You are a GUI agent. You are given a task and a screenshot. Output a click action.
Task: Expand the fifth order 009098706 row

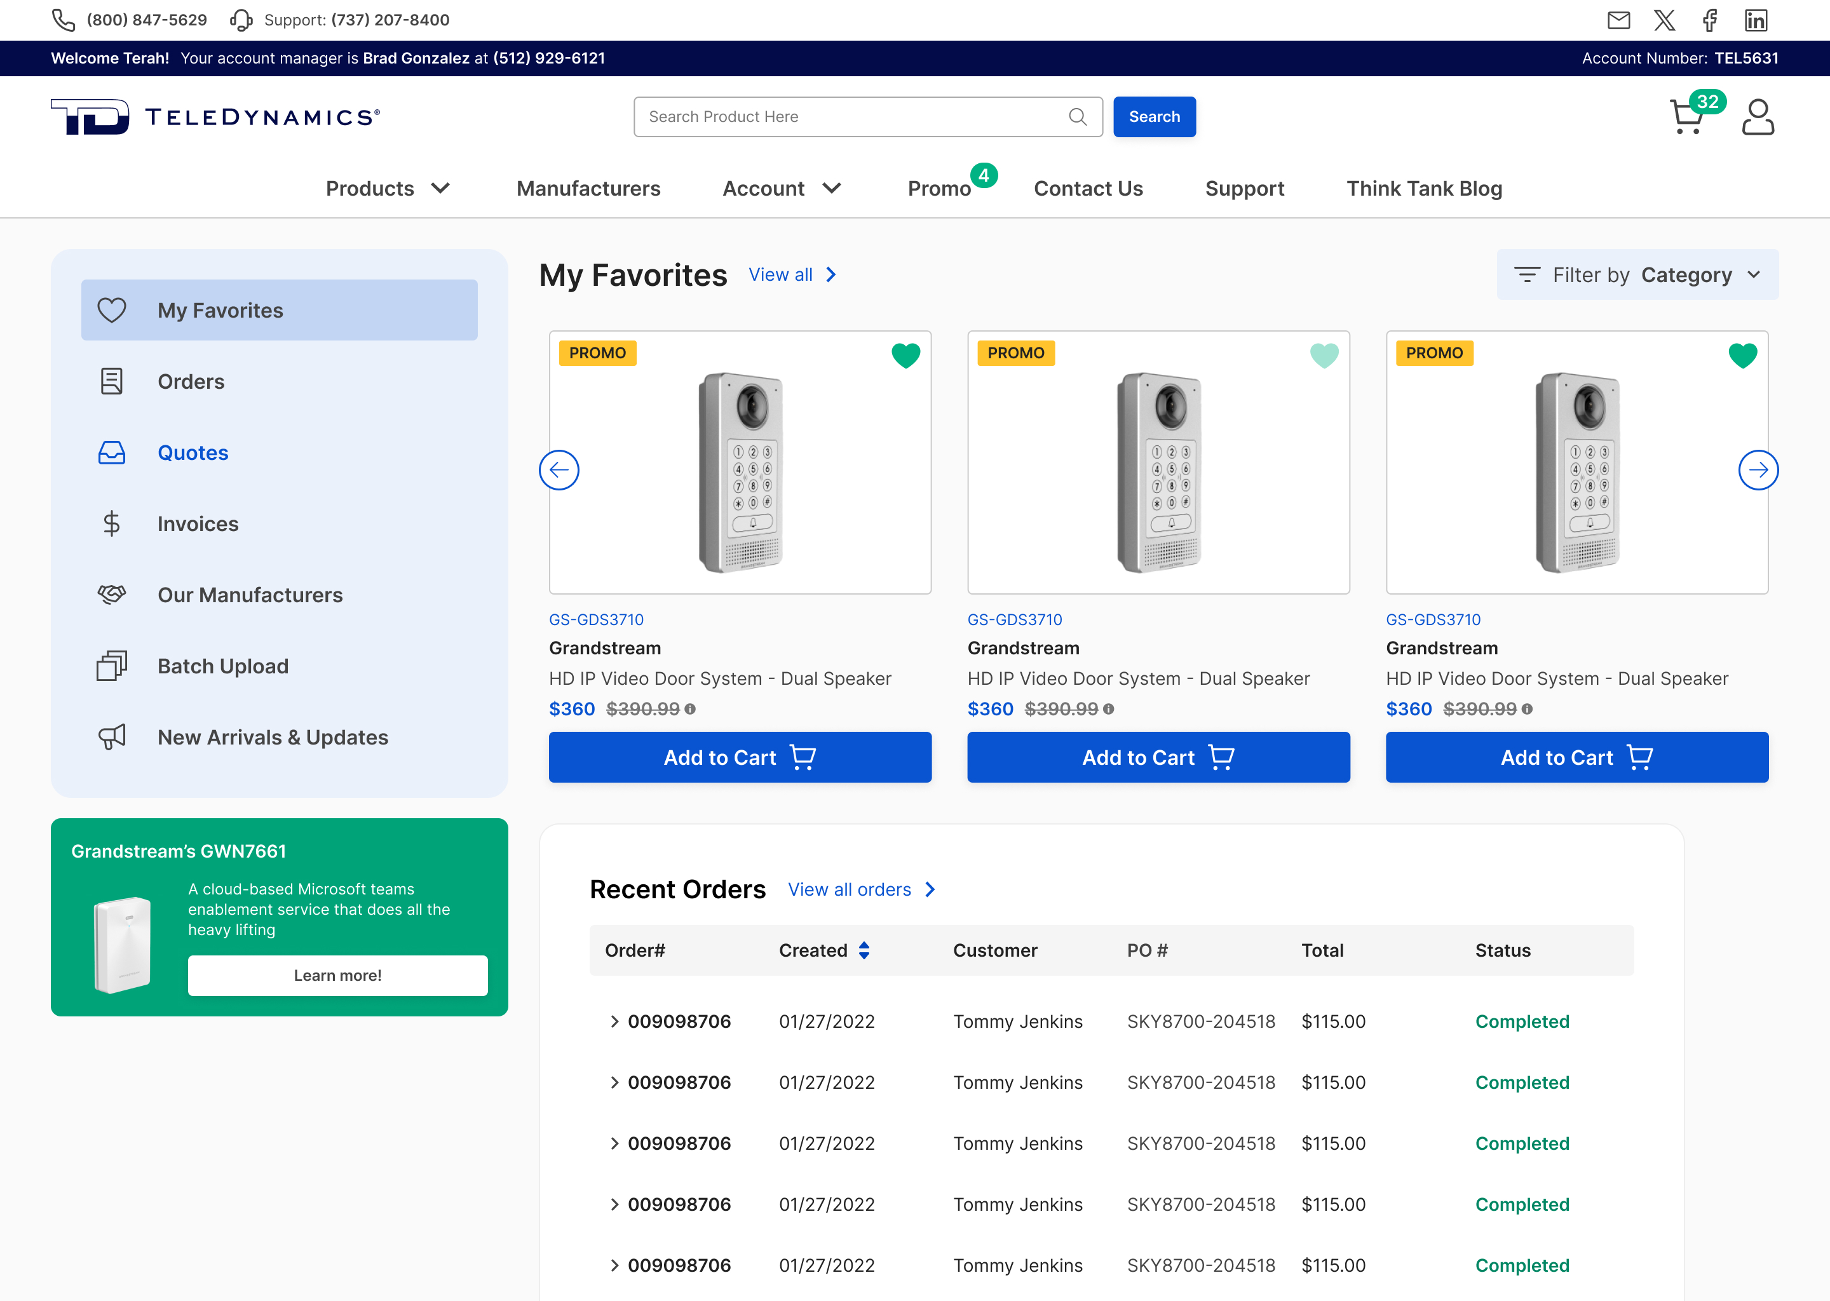[614, 1265]
